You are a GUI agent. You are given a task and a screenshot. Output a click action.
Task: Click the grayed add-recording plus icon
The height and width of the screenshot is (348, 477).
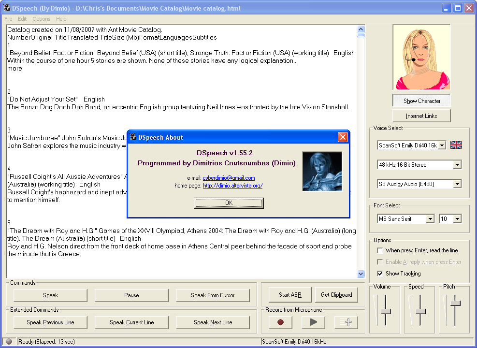click(x=346, y=322)
